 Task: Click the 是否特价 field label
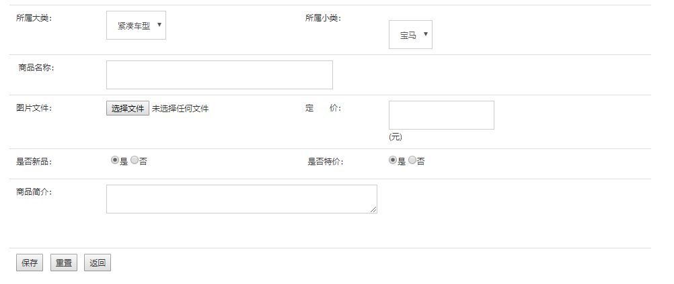(x=326, y=162)
